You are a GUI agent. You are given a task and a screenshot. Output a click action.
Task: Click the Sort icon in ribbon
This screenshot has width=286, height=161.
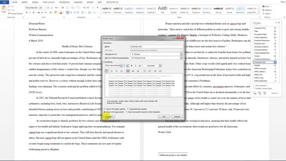[93, 8]
